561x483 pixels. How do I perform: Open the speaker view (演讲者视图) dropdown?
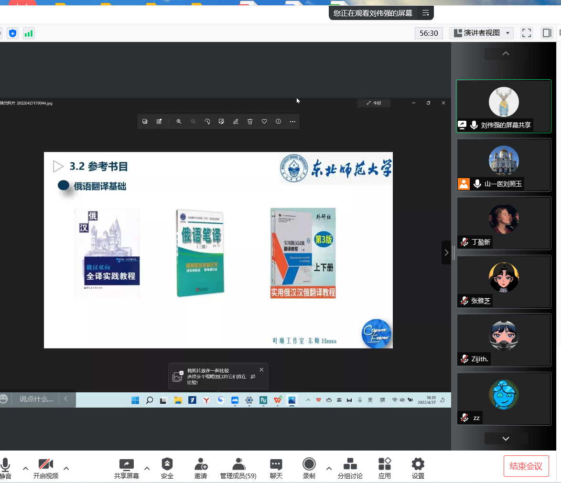coord(481,33)
